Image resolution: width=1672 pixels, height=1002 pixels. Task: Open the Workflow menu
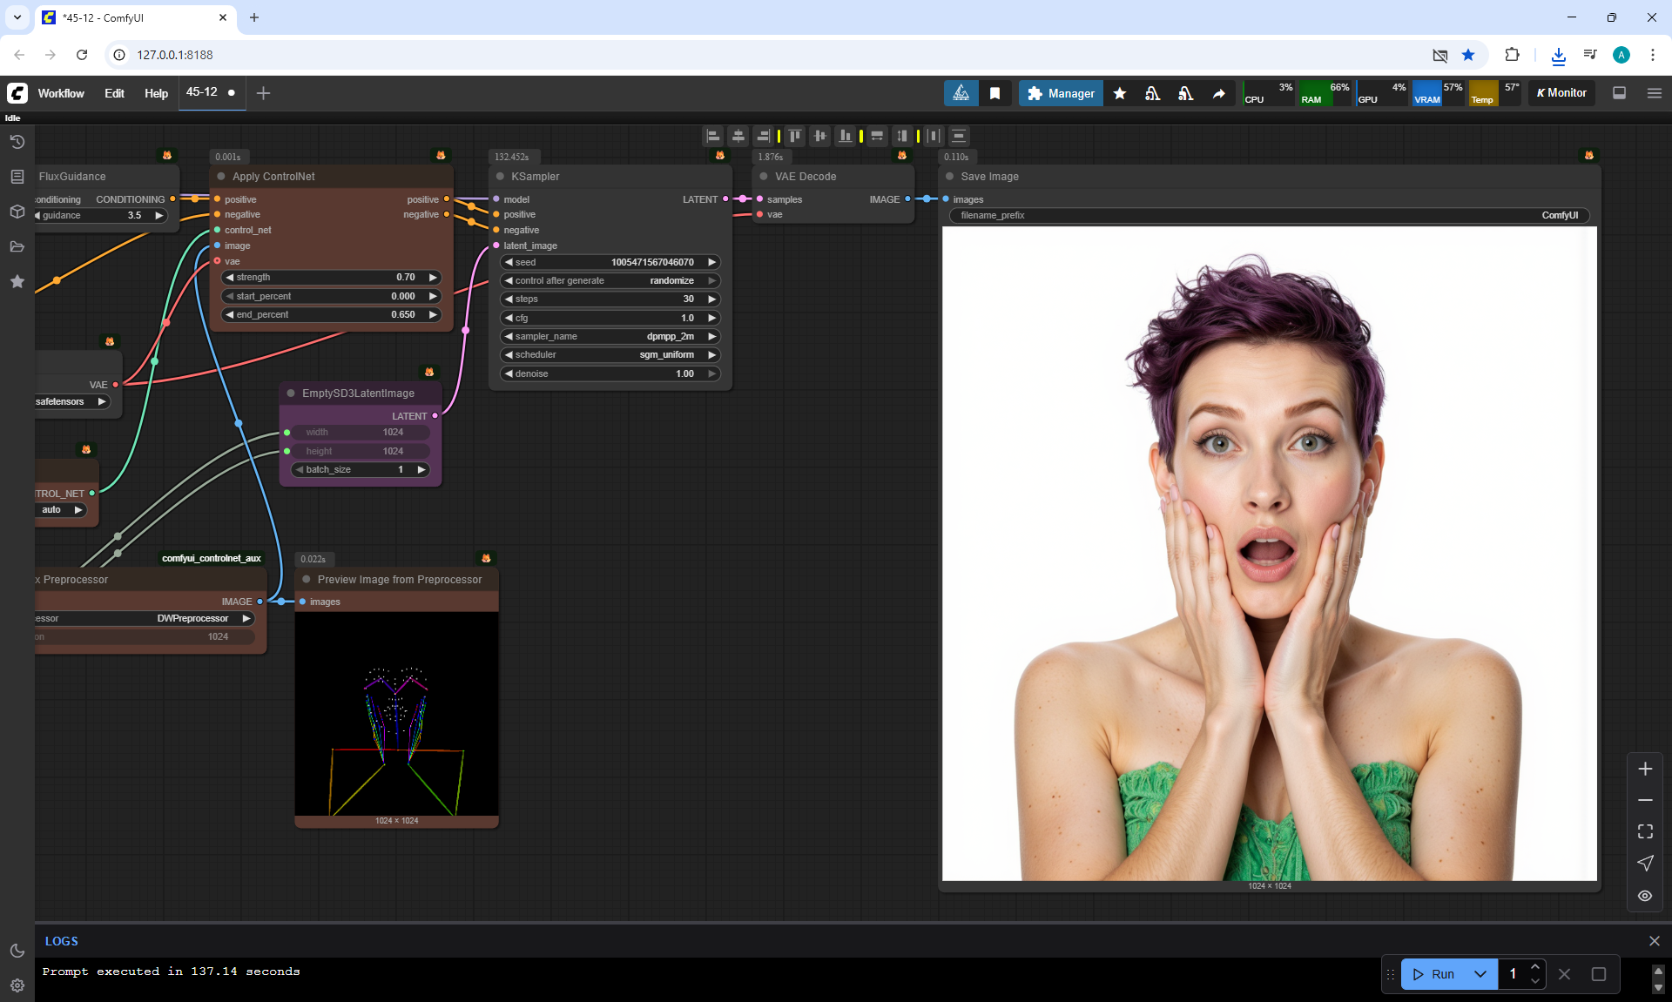coord(61,93)
